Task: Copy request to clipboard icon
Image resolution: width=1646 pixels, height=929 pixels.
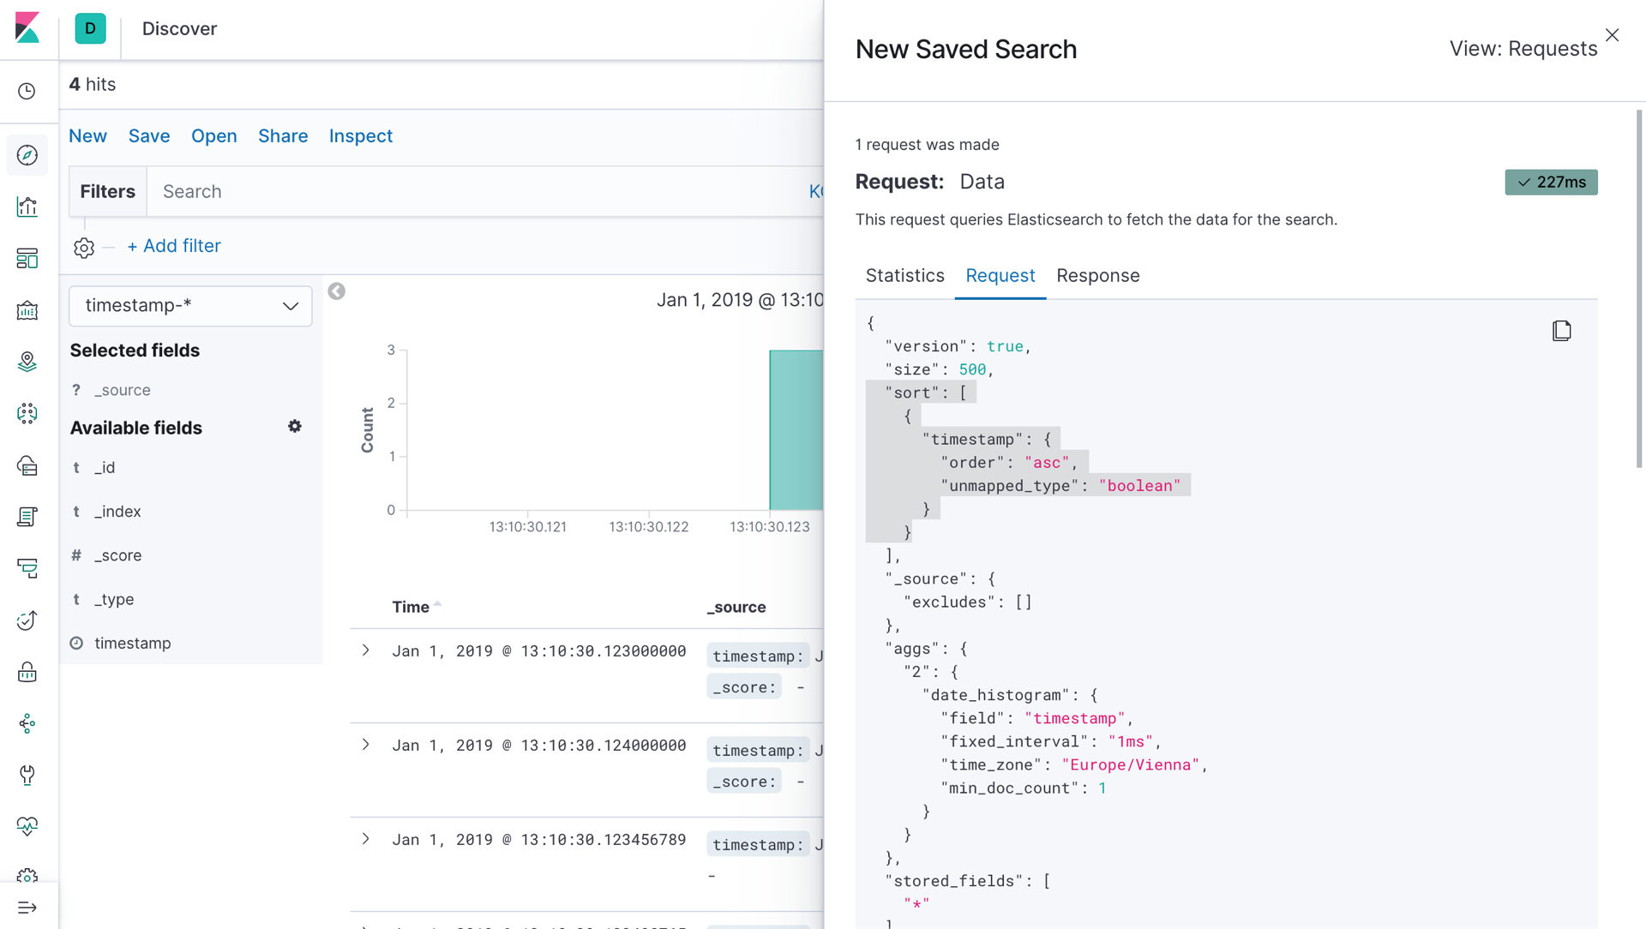Action: tap(1562, 331)
